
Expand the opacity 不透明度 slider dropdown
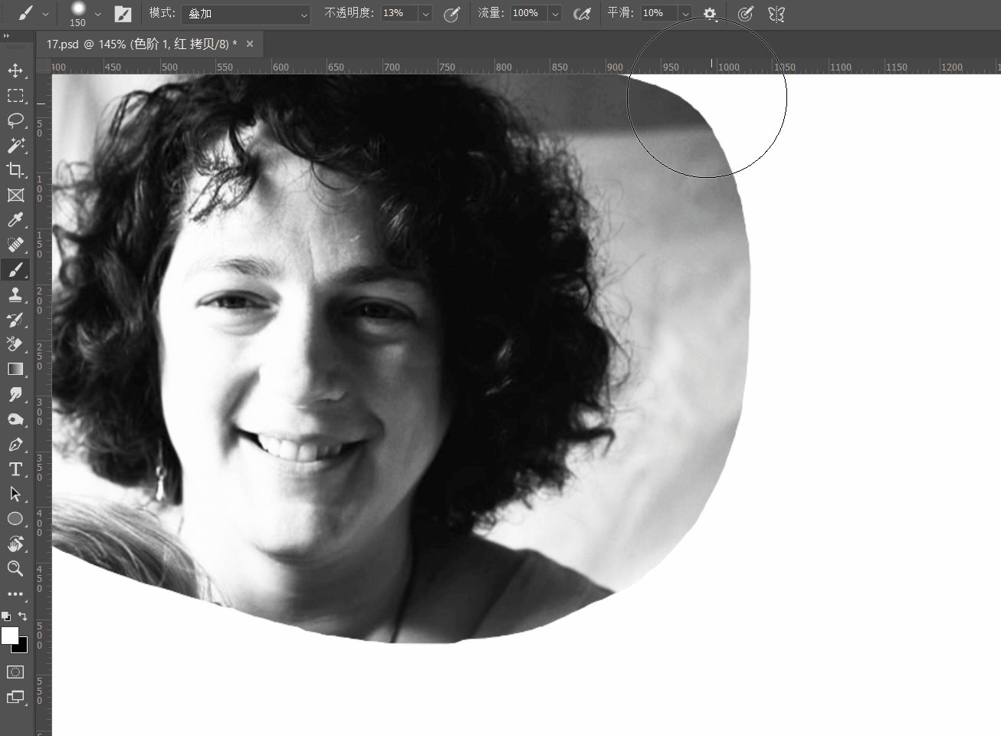(x=426, y=14)
